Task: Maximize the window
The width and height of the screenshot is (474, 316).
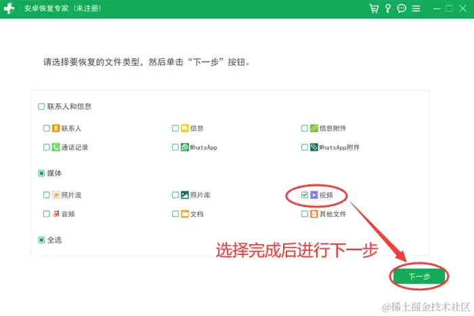Action: [450, 8]
